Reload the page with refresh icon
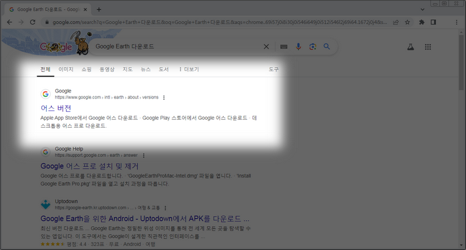 [x=33, y=22]
